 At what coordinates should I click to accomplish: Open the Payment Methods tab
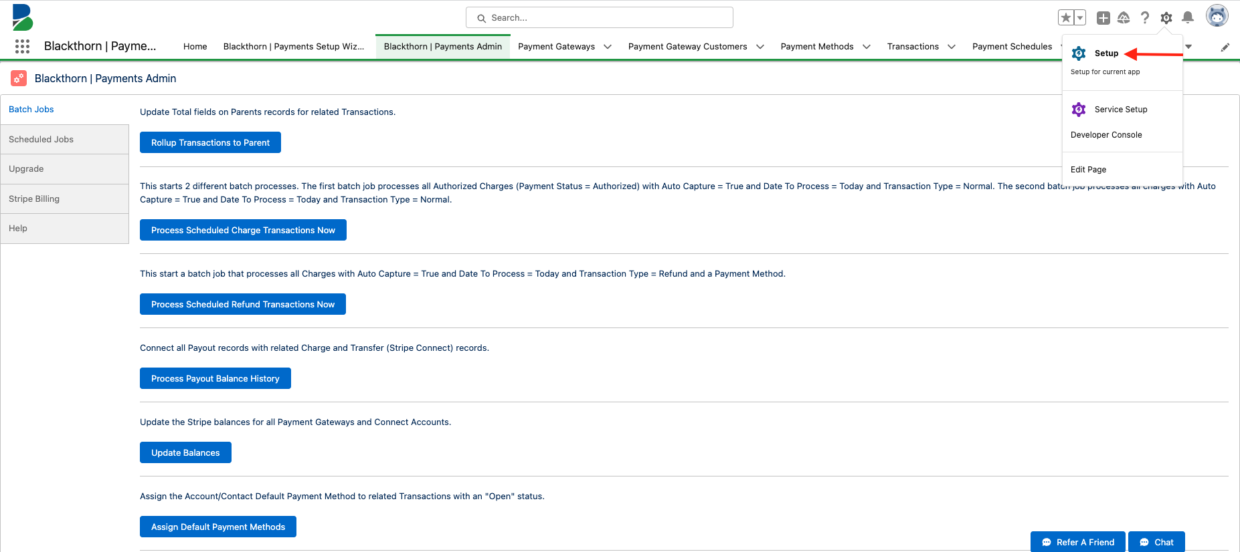pyautogui.click(x=817, y=47)
